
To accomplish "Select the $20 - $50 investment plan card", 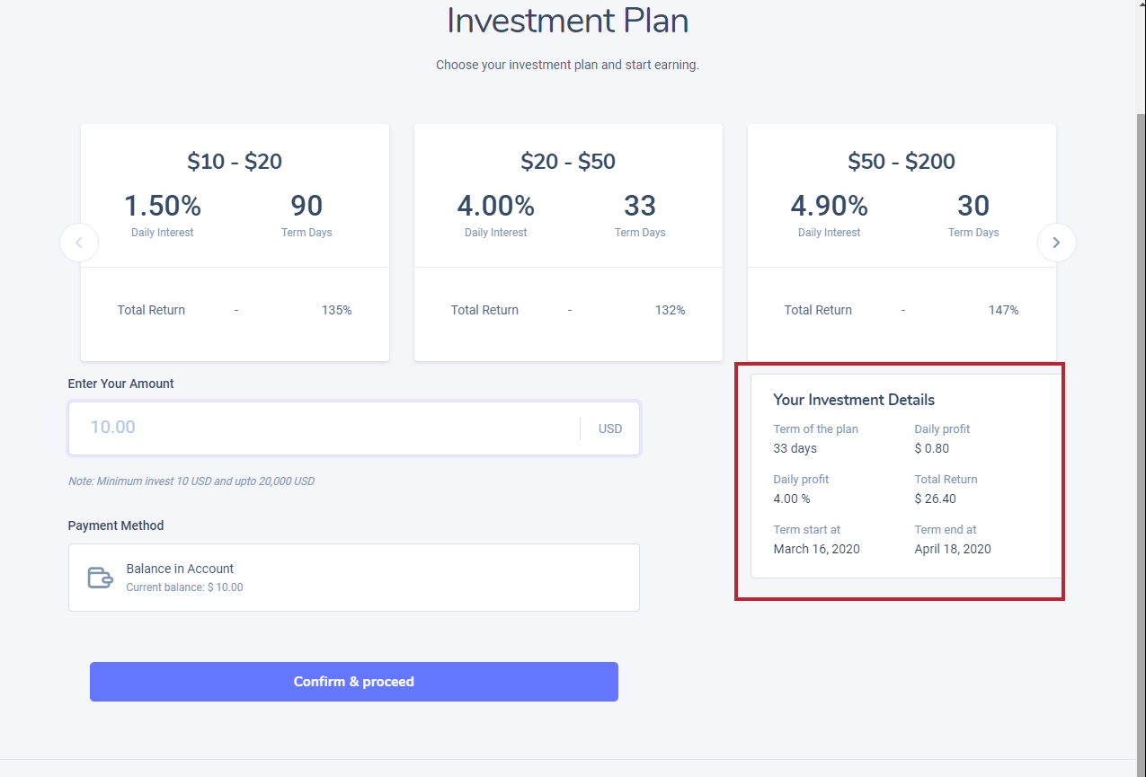I will coord(568,243).
